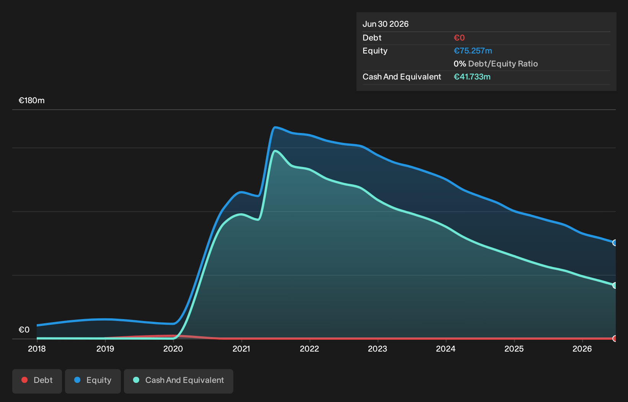
Task: Click the €75.257m equity value
Action: tap(473, 51)
